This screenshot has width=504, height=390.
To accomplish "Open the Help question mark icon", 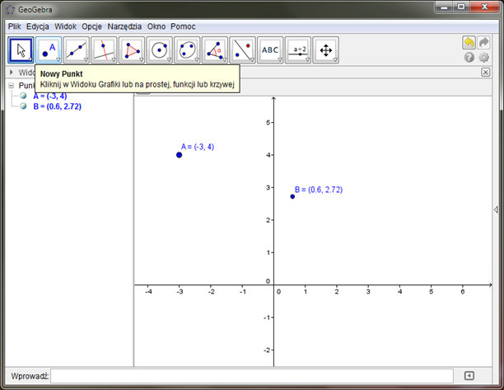I will click(x=469, y=57).
